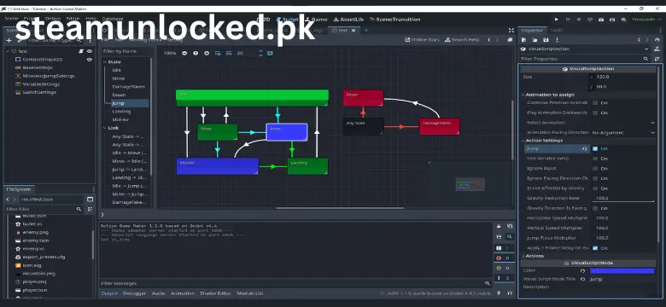The width and height of the screenshot is (666, 307).
Task: Click the save resource icon in Inspector
Action: coord(546,40)
